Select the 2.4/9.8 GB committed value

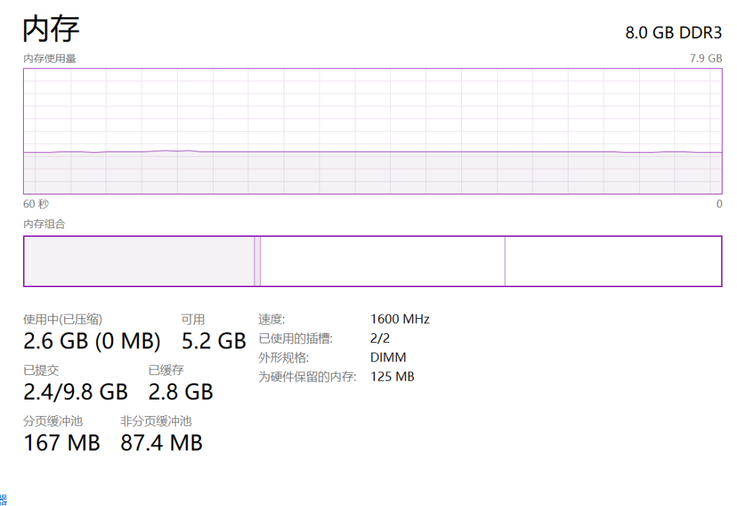(76, 392)
